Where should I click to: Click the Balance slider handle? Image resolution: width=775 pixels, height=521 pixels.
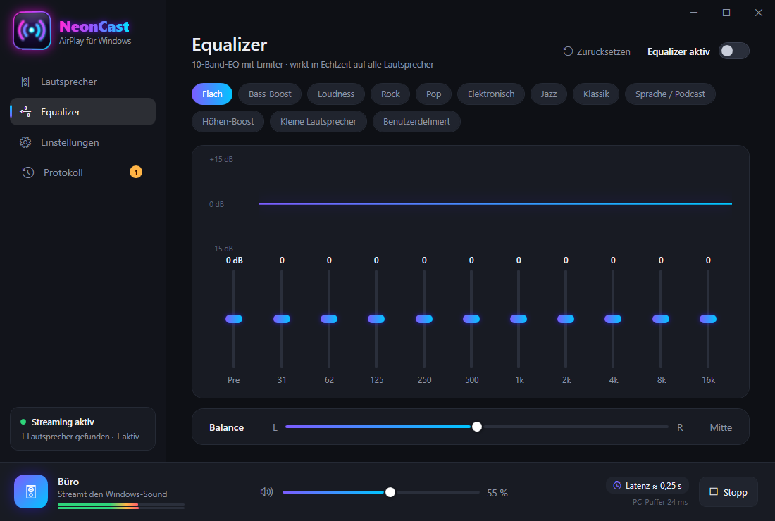pyautogui.click(x=477, y=427)
